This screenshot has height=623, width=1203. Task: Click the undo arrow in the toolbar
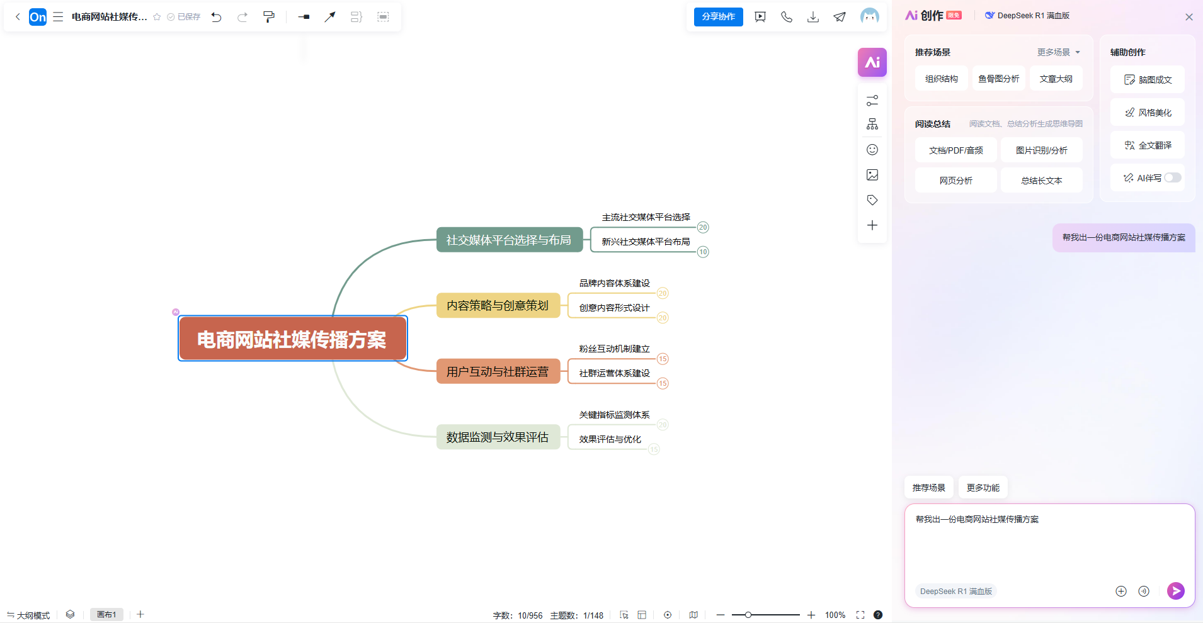click(x=217, y=17)
